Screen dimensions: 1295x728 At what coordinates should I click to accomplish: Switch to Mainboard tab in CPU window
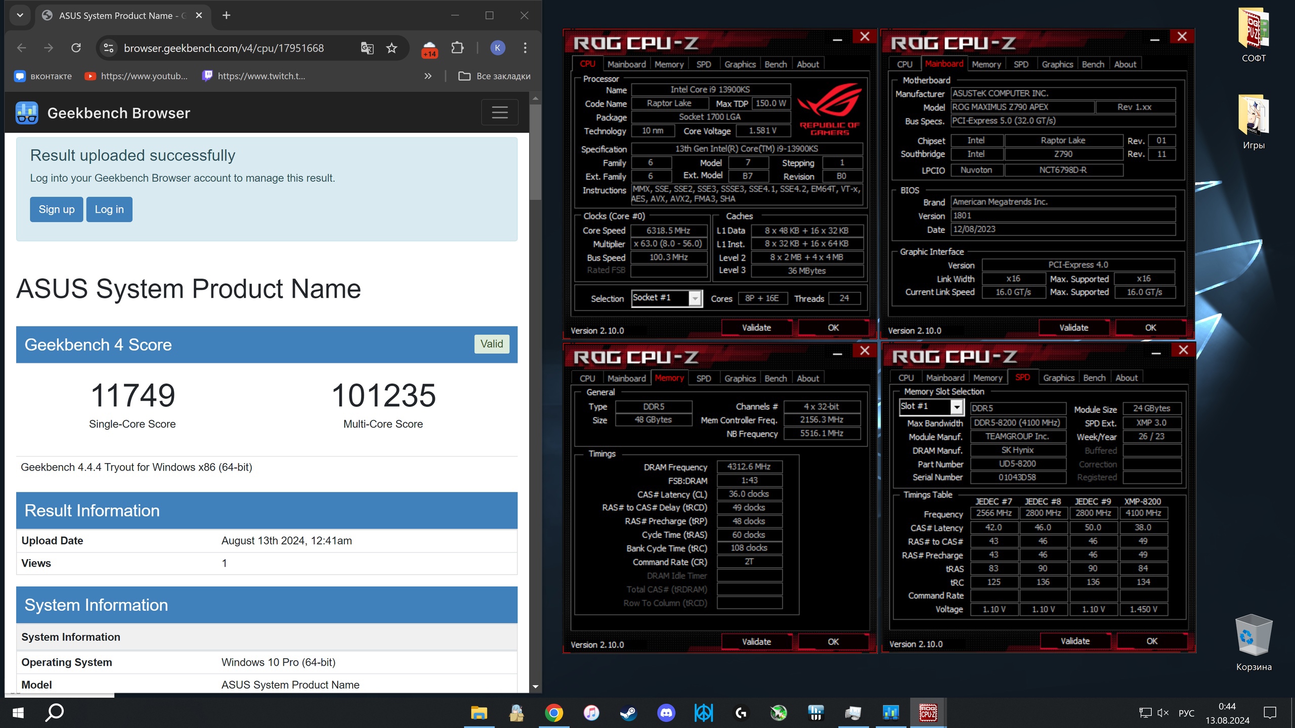pos(626,64)
